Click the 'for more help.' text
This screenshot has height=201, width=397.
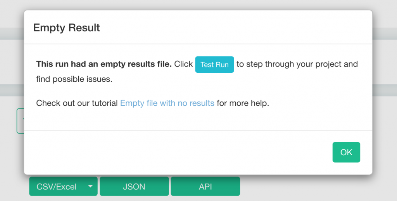243,103
